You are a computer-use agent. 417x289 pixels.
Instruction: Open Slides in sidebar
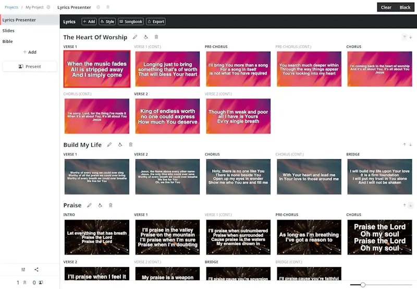30,31
